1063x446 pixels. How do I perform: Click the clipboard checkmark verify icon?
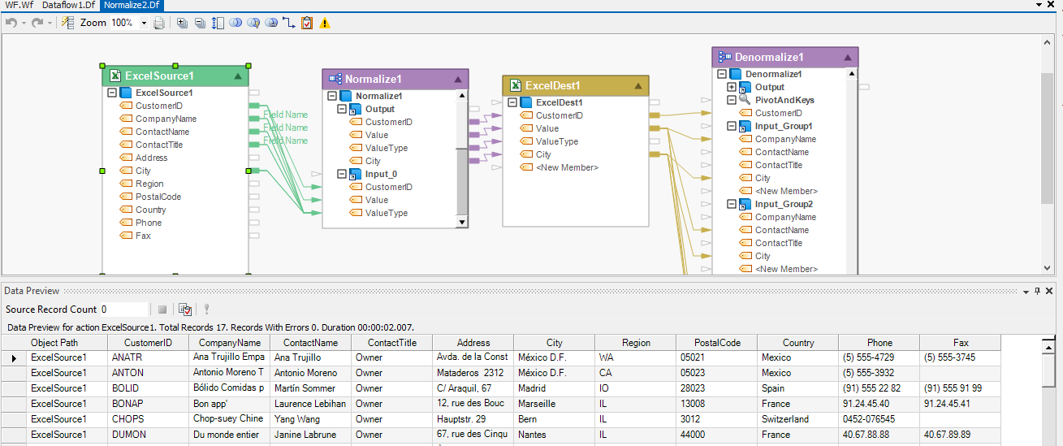point(307,23)
